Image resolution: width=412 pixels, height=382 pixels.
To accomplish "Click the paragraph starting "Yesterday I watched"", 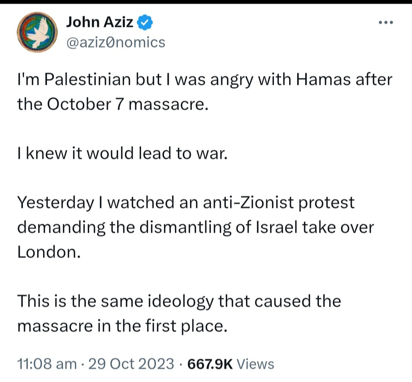I will pos(195,227).
